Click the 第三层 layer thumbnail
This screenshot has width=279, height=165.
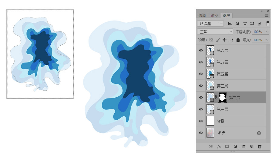[x=210, y=86]
